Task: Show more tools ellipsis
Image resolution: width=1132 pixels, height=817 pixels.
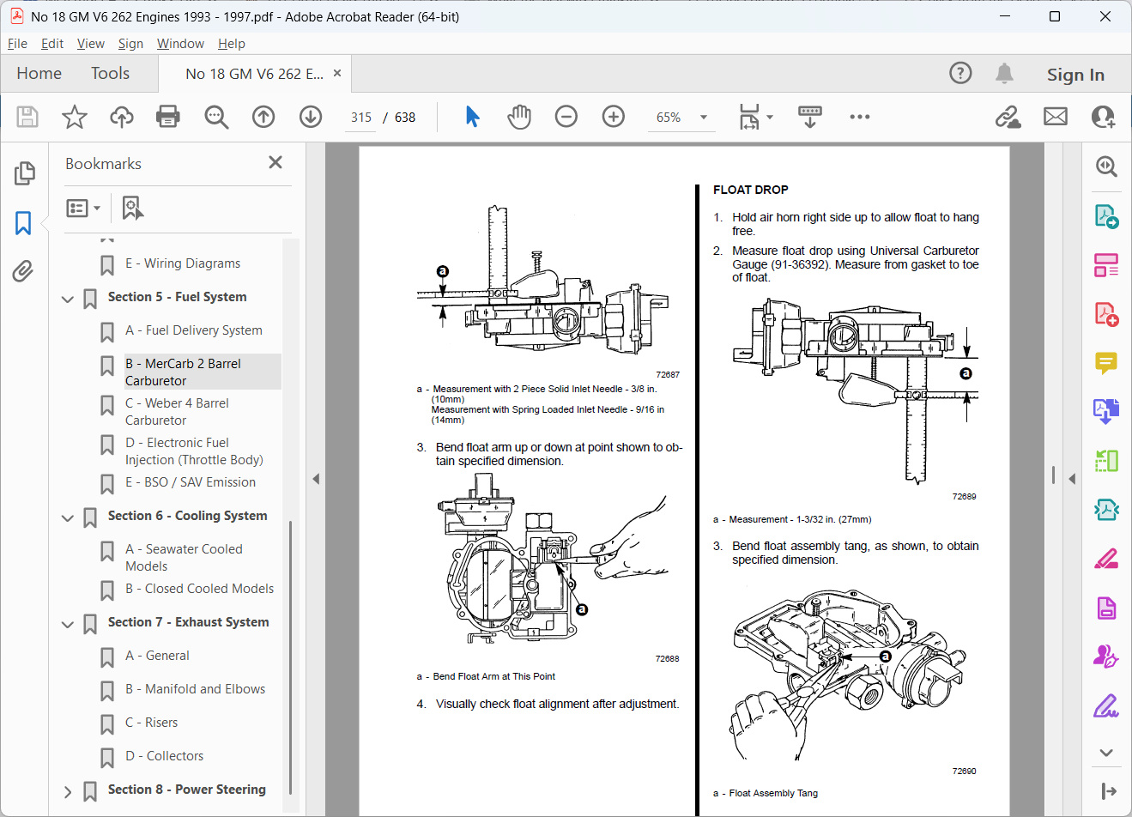Action: [x=860, y=117]
